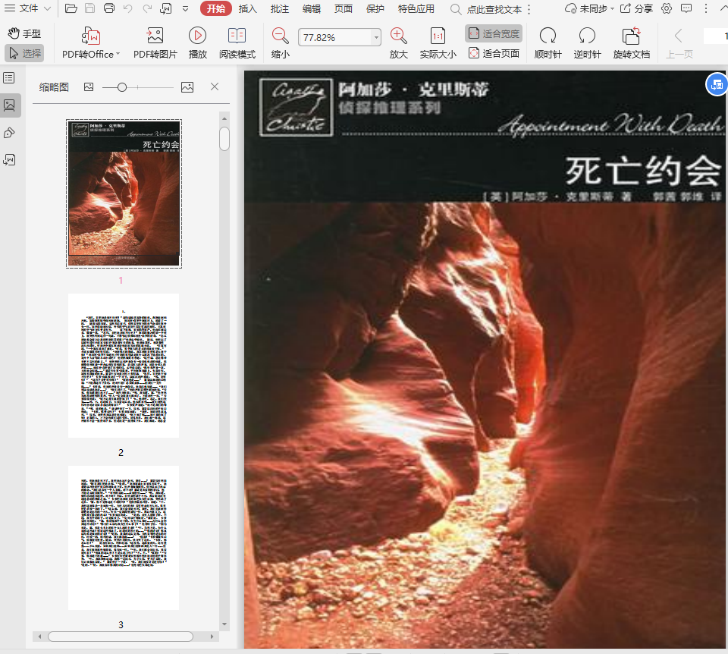Open the 批注 ribbon tab
728x654 pixels.
[280, 9]
